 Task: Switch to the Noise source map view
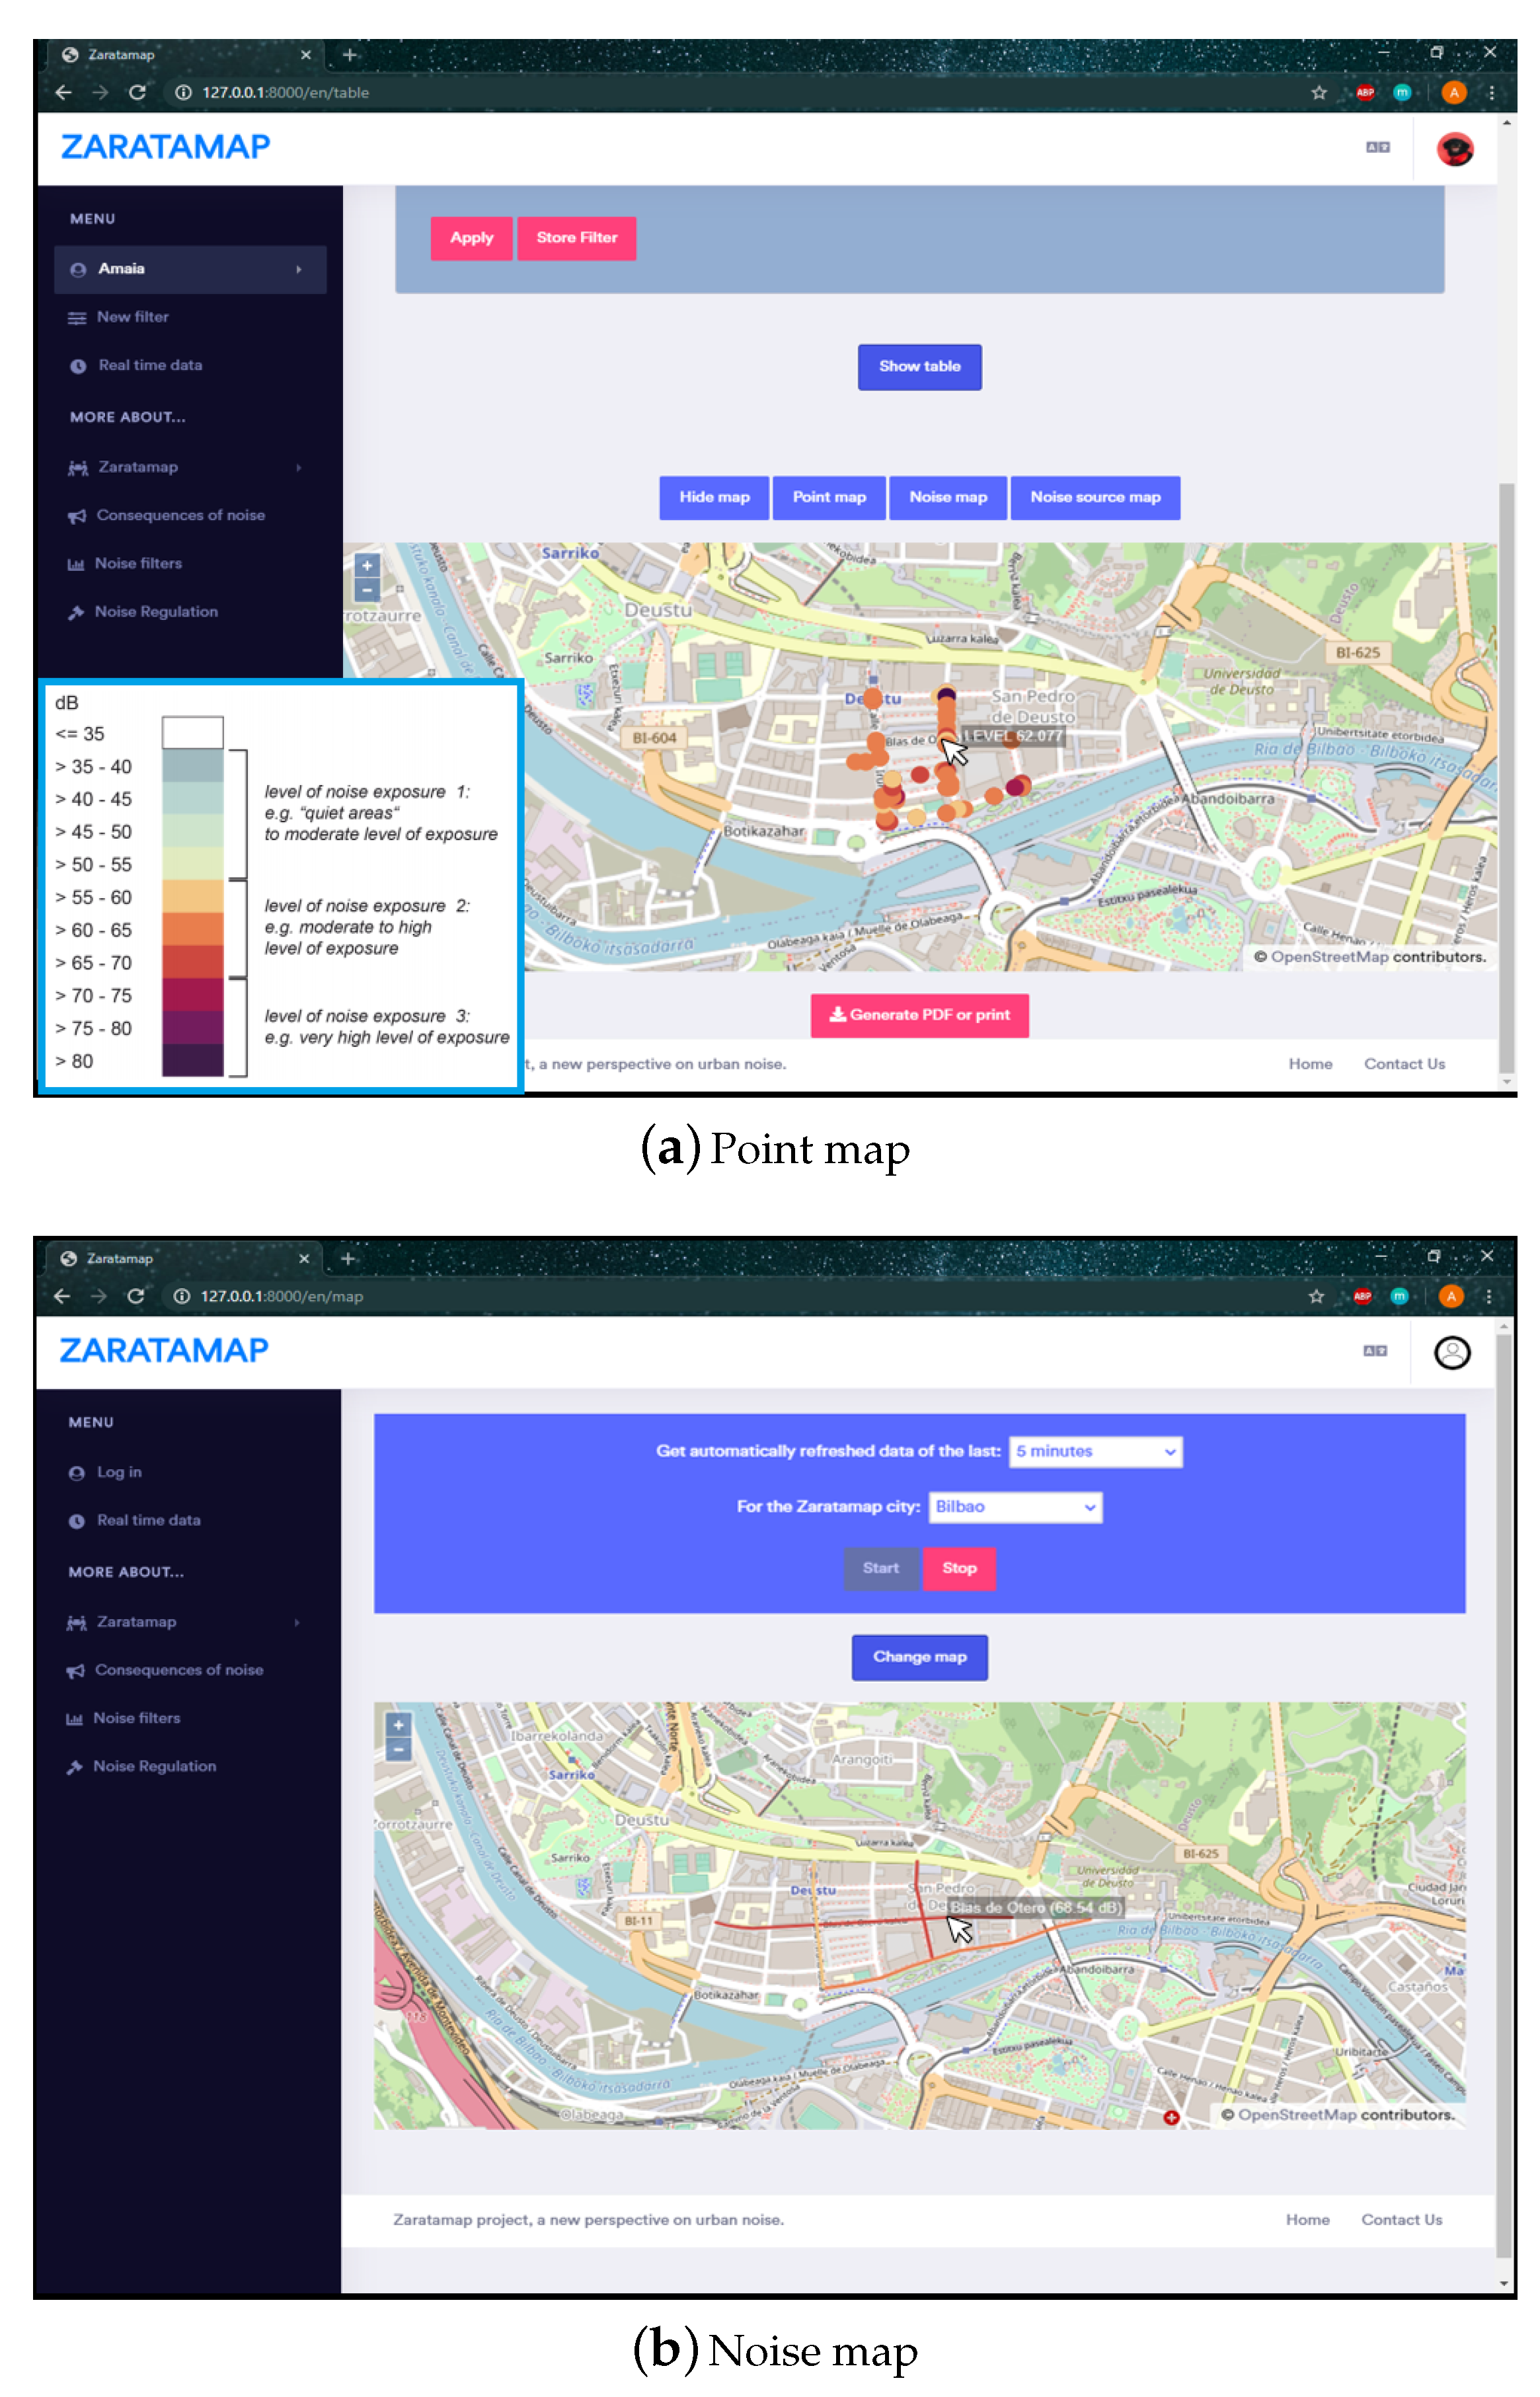point(1095,498)
